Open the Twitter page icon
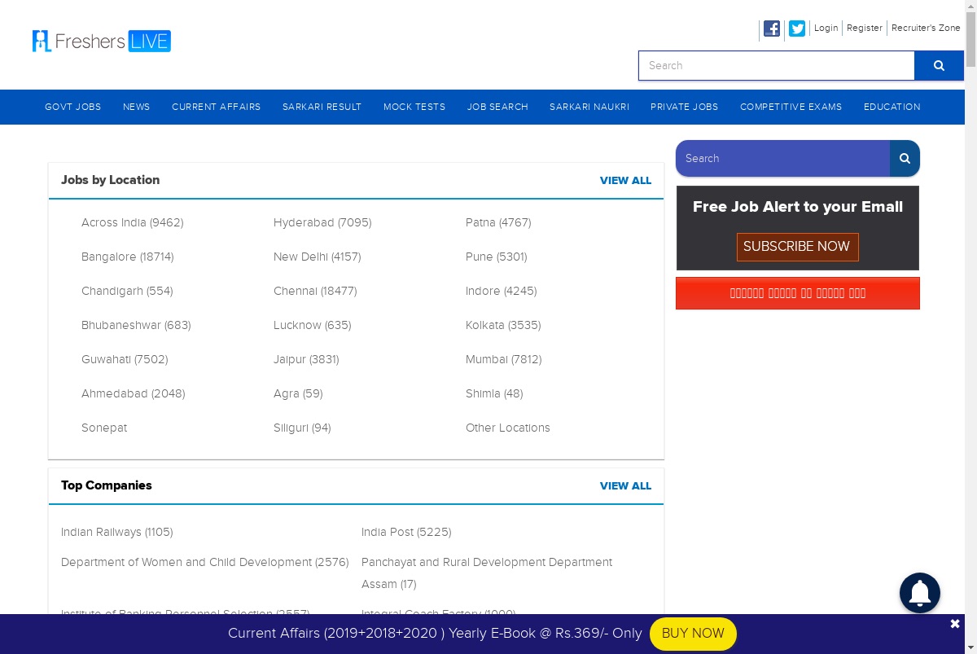The width and height of the screenshot is (977, 654). tap(797, 29)
